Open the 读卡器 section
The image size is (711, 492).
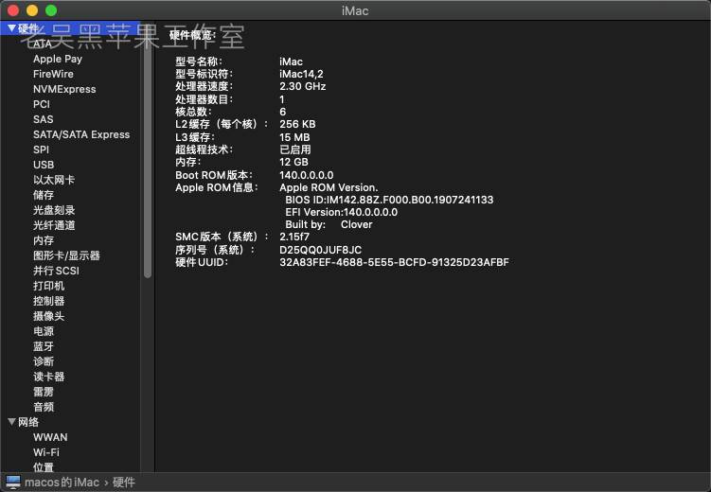49,377
